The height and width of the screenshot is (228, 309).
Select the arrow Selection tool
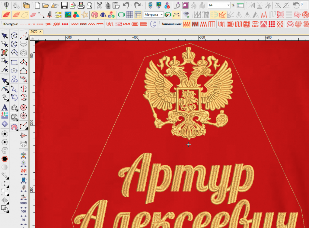pyautogui.click(x=4, y=36)
